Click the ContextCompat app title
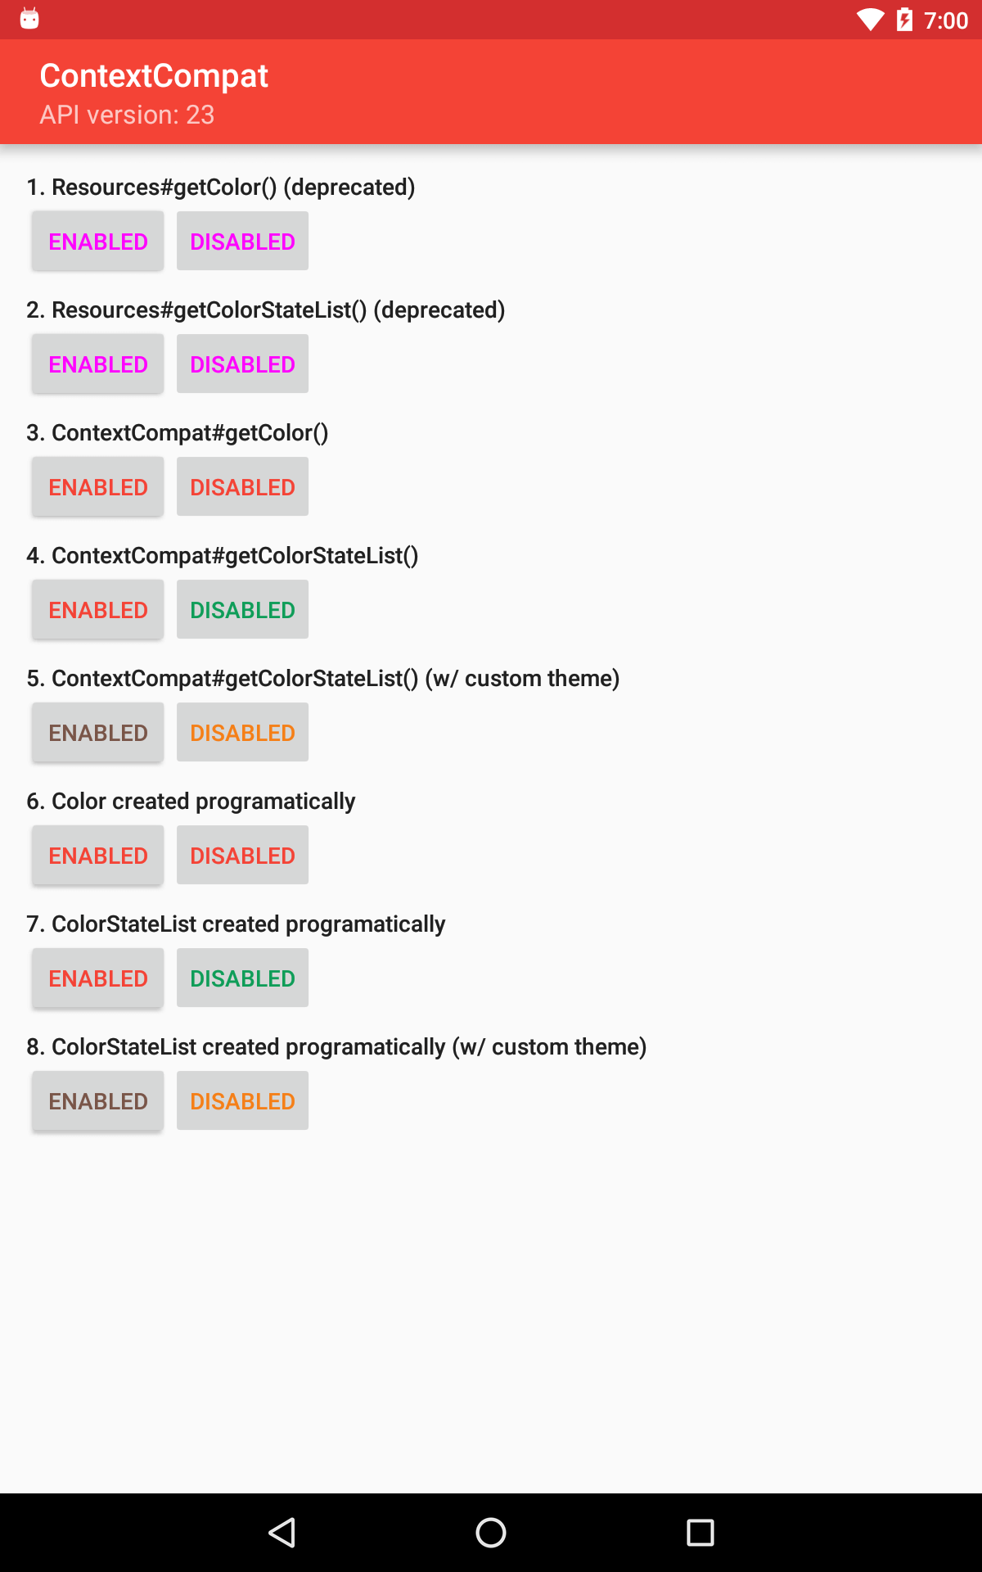The image size is (982, 1572). point(154,76)
